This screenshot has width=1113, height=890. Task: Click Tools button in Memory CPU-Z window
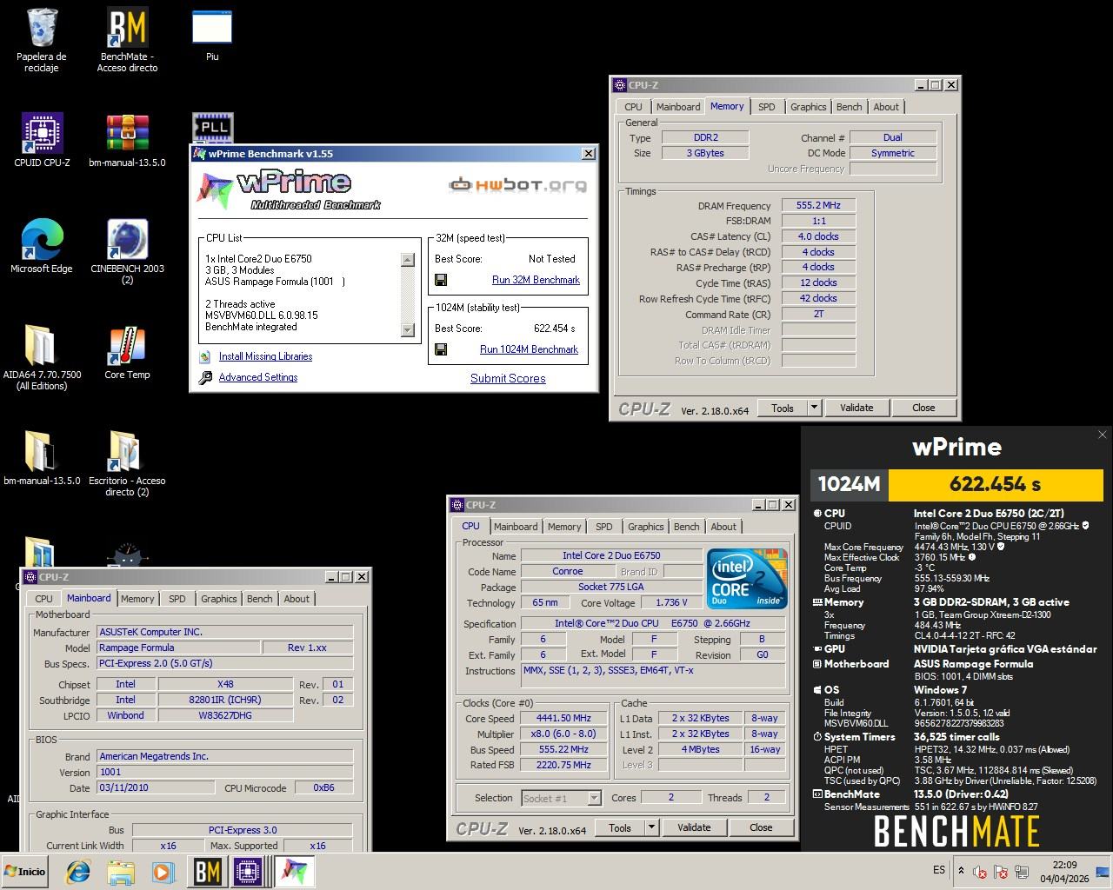tap(783, 408)
